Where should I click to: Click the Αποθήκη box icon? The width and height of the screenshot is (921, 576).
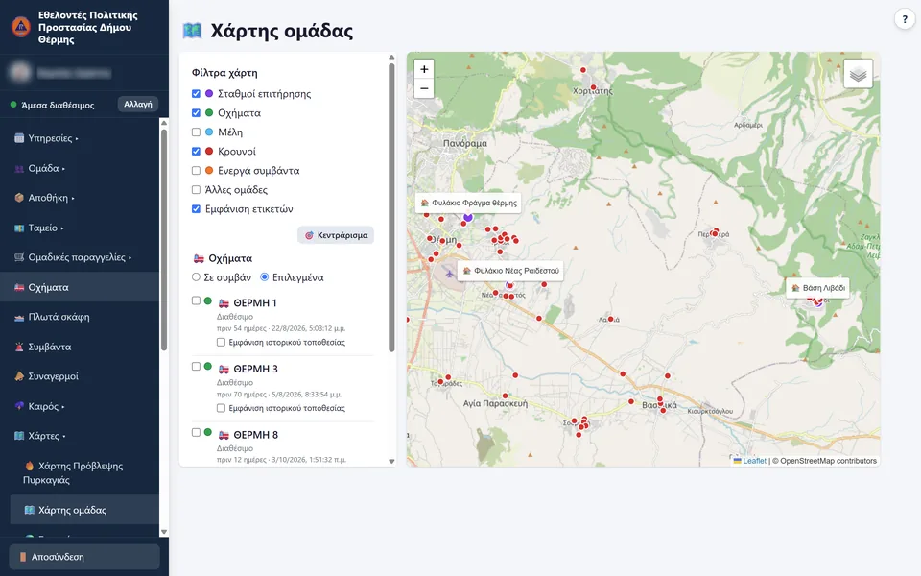pyautogui.click(x=19, y=198)
